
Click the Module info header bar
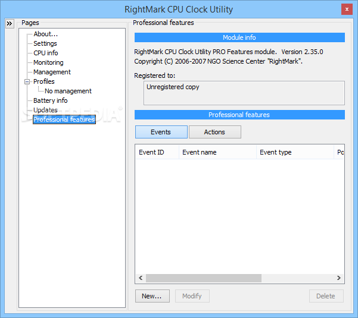coord(239,37)
